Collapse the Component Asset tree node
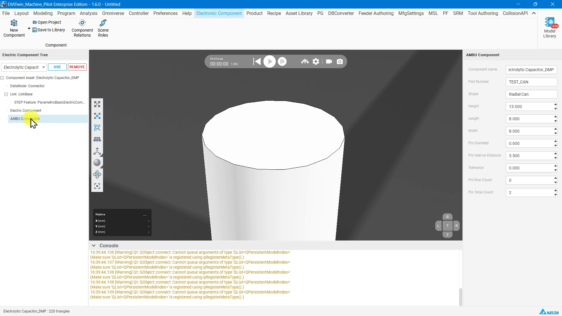The height and width of the screenshot is (316, 562). [2, 78]
